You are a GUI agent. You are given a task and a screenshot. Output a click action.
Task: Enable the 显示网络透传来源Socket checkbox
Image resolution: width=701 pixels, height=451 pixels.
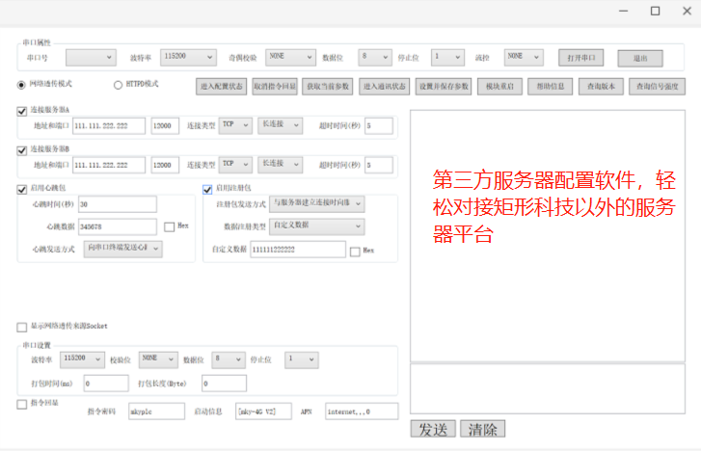click(x=22, y=327)
